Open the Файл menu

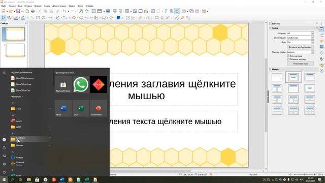tap(4, 6)
